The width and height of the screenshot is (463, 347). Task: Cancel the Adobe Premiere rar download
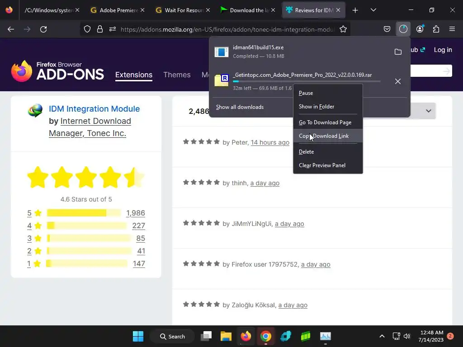coord(398,81)
